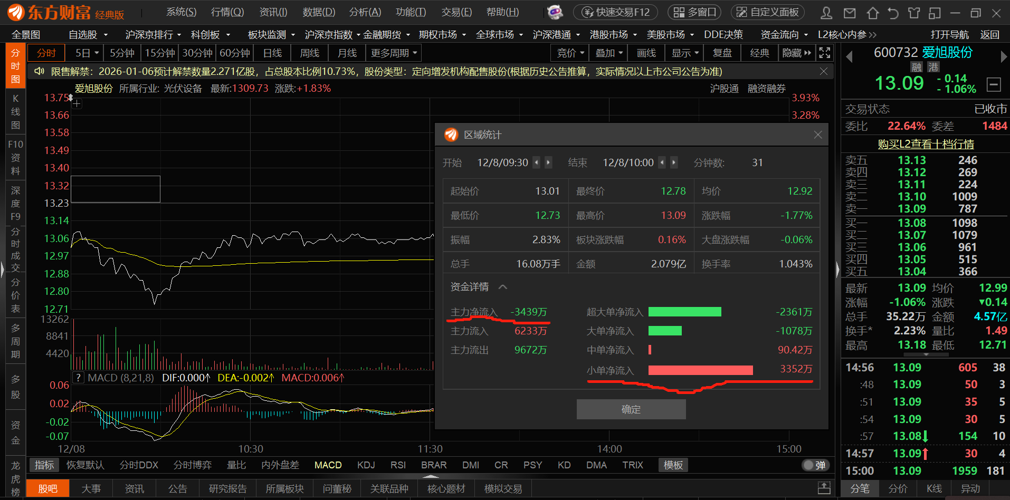
Task: Click the 港 Hong Kong connect badge
Action: click(934, 67)
